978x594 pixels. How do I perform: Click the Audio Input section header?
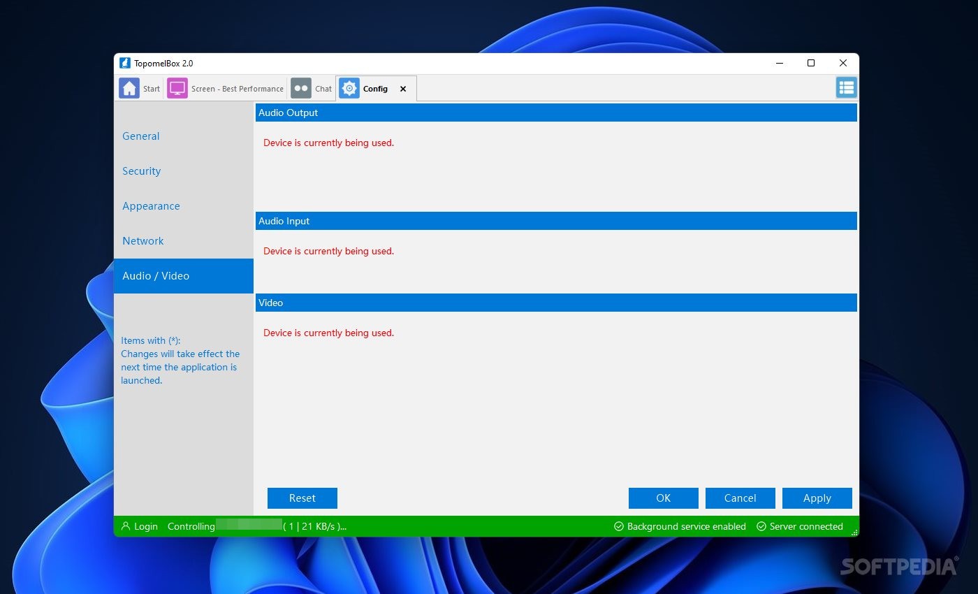556,221
